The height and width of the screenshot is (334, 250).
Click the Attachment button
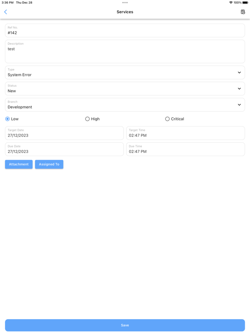coord(19,164)
